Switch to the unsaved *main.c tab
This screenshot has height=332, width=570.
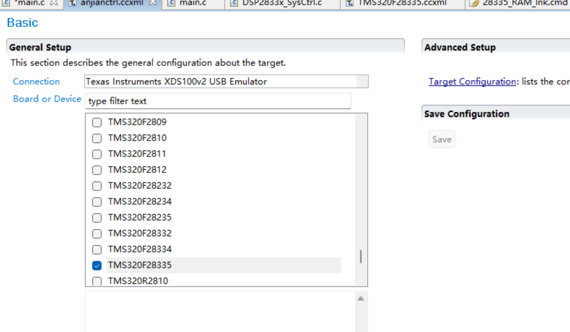(x=29, y=3)
